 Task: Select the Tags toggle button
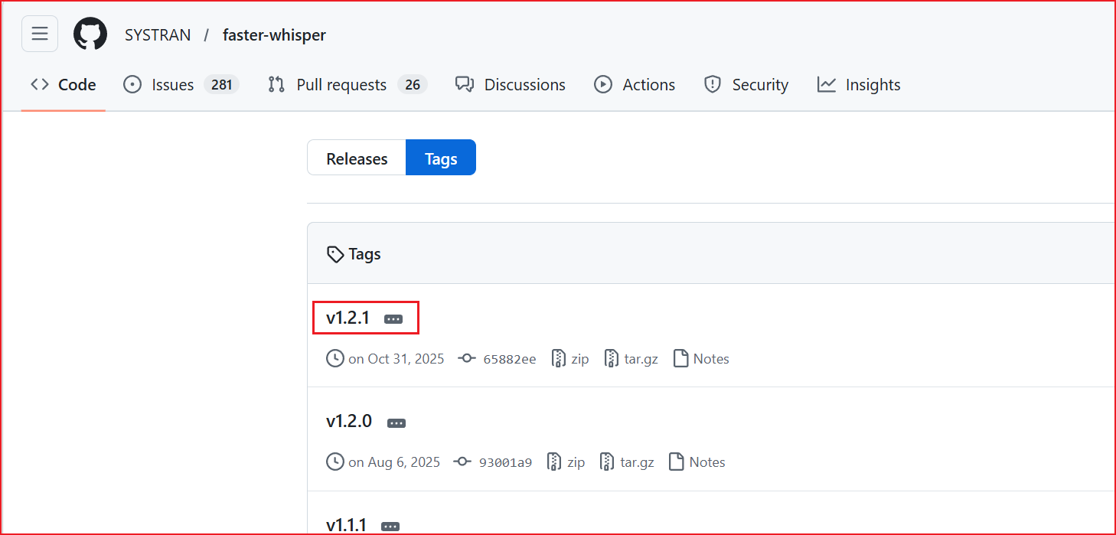coord(441,158)
